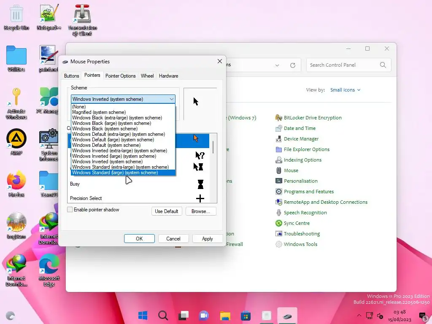Choose Windows Inverted (extra-large) scheme entry

[123, 151]
